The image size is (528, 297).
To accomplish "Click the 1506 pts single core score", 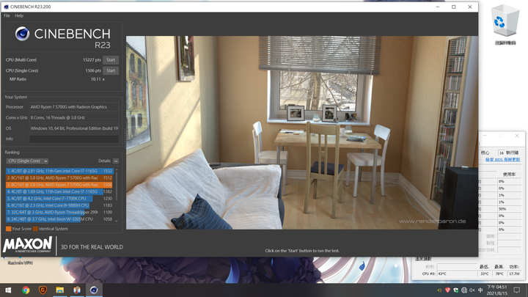I will click(93, 70).
